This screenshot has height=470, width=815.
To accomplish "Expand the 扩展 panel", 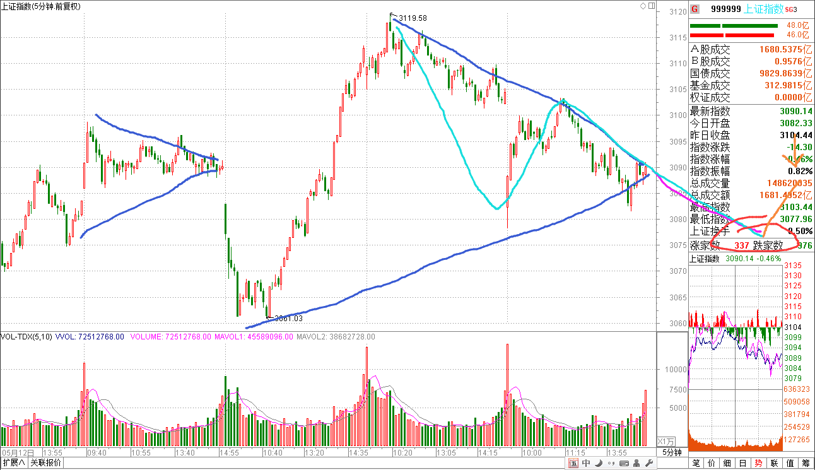I will [13, 463].
